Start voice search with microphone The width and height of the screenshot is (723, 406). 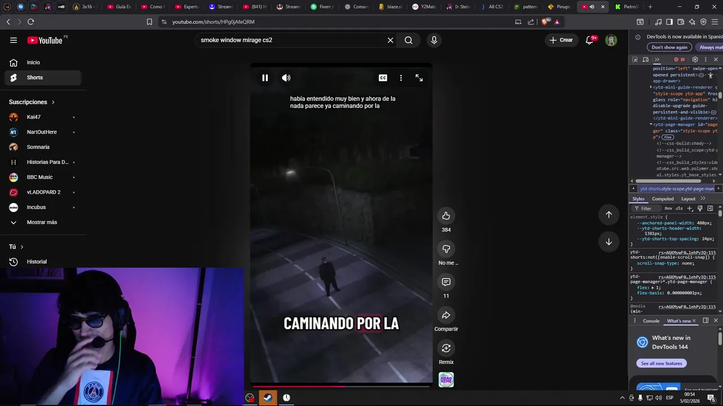click(434, 40)
